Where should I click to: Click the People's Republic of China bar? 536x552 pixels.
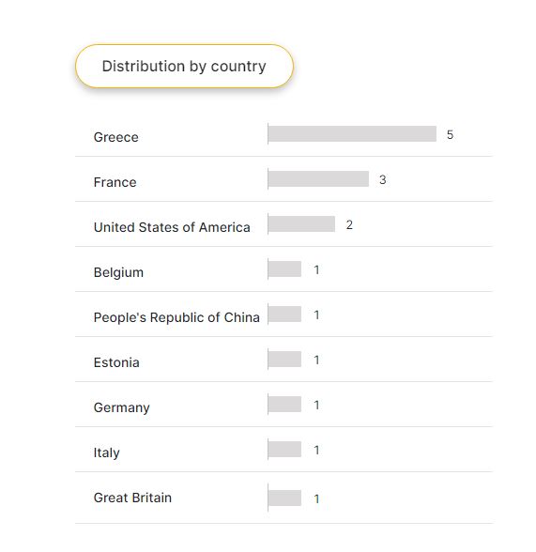click(x=284, y=314)
